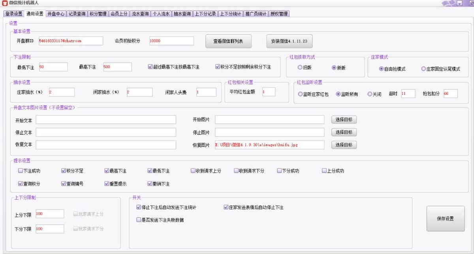
Task: Open the 记录查询 tab
Action: (77, 13)
